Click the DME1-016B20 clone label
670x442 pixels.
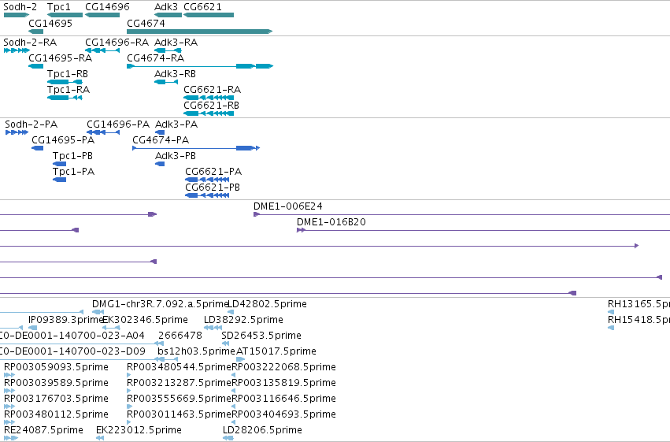click(331, 222)
